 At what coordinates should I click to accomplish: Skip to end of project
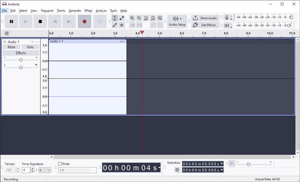pos(69,21)
